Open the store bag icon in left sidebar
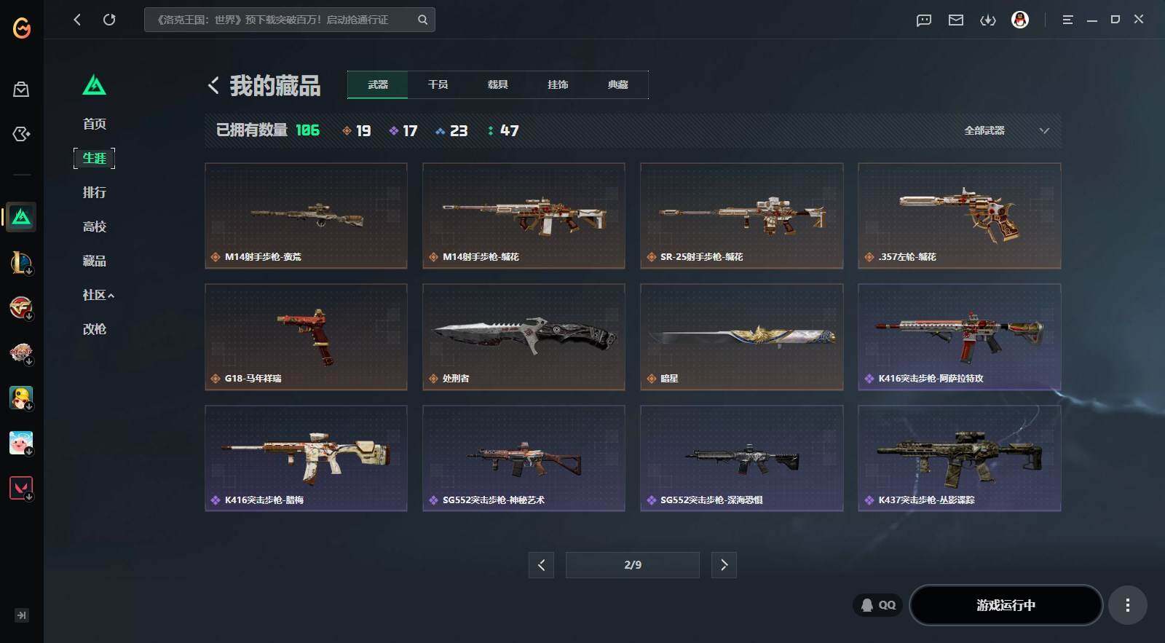This screenshot has height=643, width=1165. pos(21,90)
